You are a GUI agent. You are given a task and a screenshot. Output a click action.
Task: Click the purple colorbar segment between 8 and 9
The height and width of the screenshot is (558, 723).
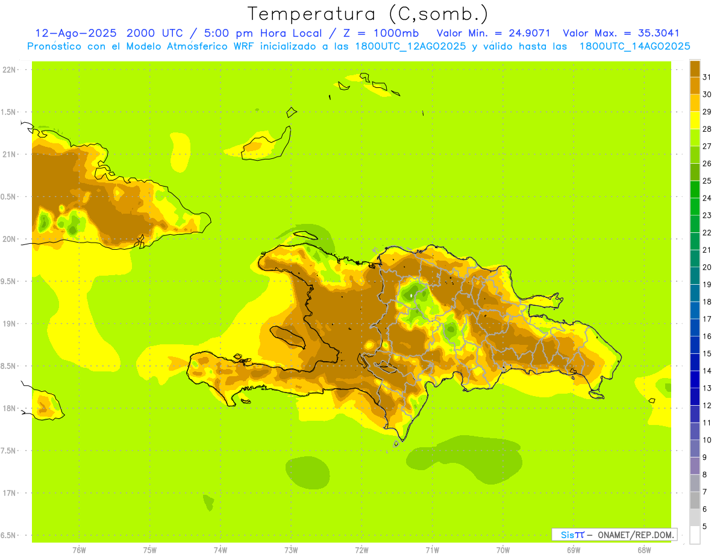[695, 466]
